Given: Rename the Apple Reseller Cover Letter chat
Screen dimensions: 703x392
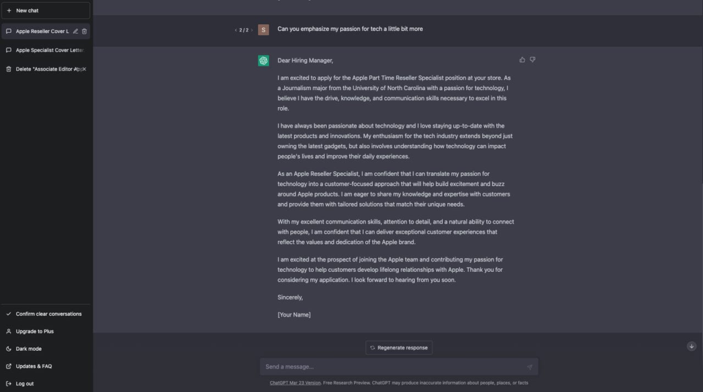Looking at the screenshot, I should point(76,31).
